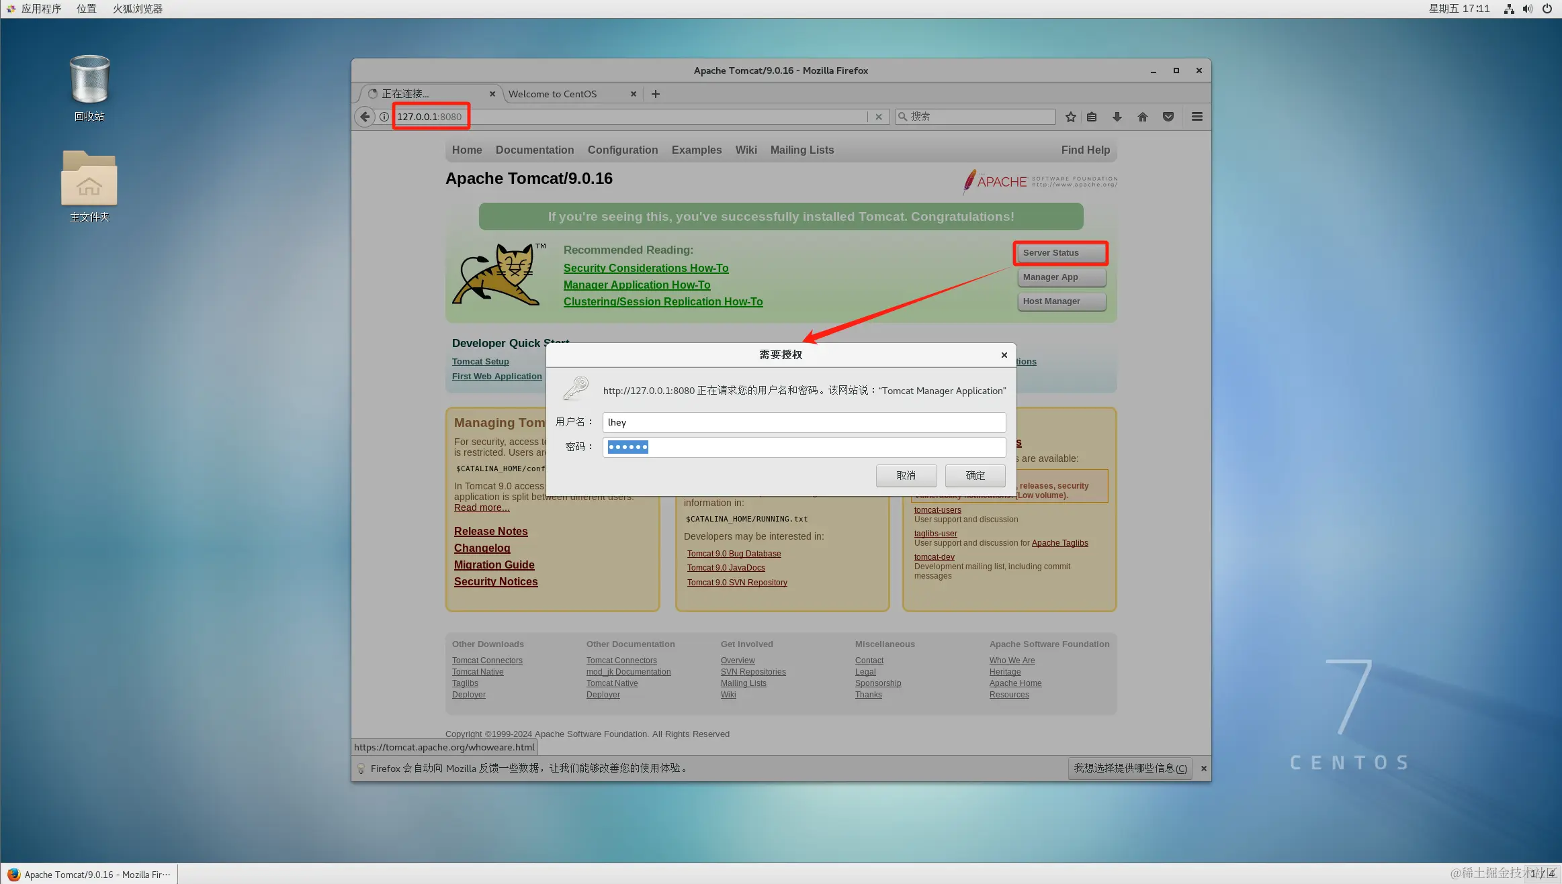Open Security Considerations How-To link

pyautogui.click(x=646, y=268)
